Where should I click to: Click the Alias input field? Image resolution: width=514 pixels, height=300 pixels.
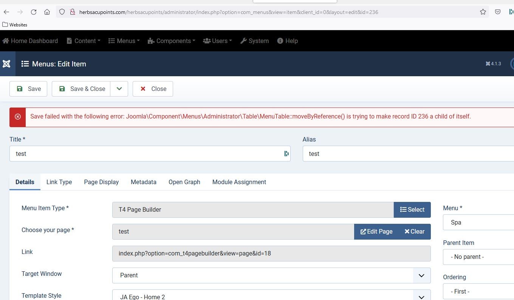click(408, 154)
